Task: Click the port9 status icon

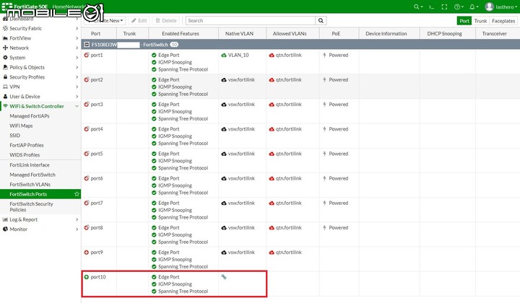Action: pos(87,252)
